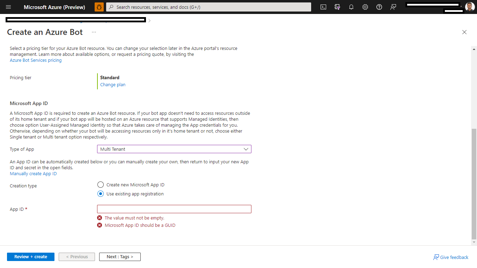477x268 pixels.
Task: Click inside the search resources box
Action: [x=208, y=7]
